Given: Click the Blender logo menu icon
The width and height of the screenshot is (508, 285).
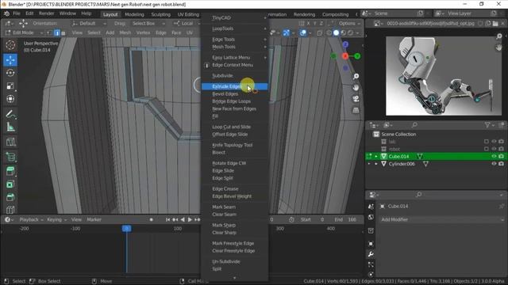Looking at the screenshot, I should tap(6, 13).
